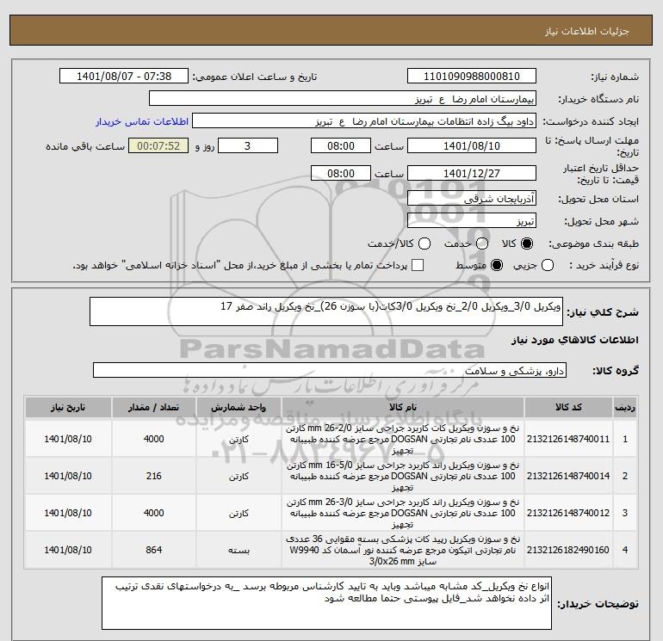
Task: Click the تاریخ نیاز column header
Action: tap(68, 407)
